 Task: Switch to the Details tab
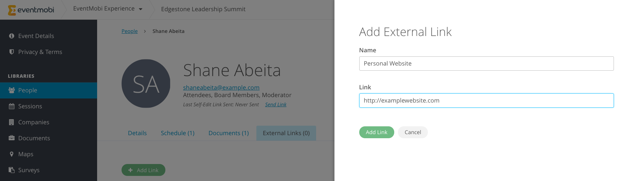137,133
